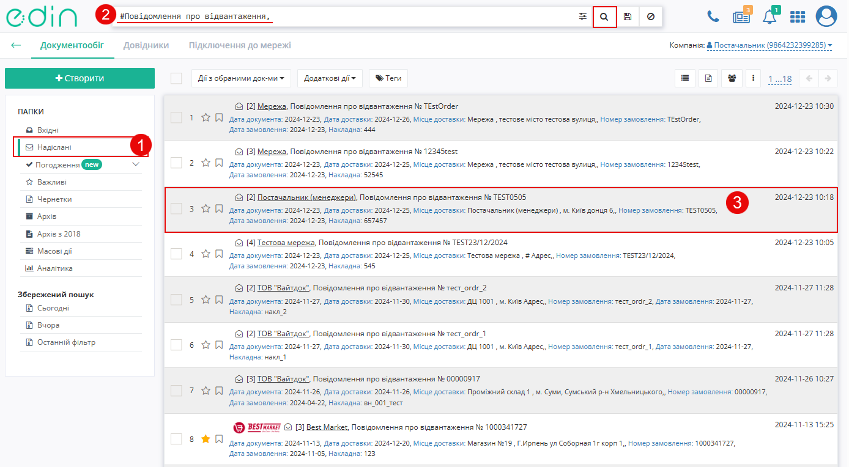The width and height of the screenshot is (849, 467).
Task: Open 'Дії з обраними док-ми' dropdown
Action: [241, 78]
